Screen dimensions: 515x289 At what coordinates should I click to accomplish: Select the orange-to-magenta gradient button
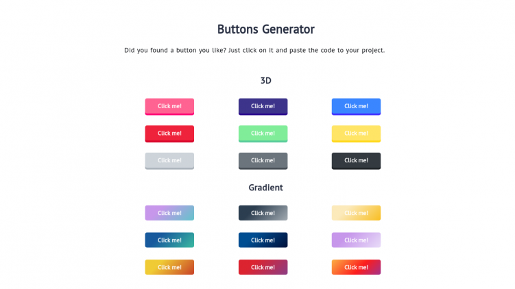pyautogui.click(x=356, y=267)
